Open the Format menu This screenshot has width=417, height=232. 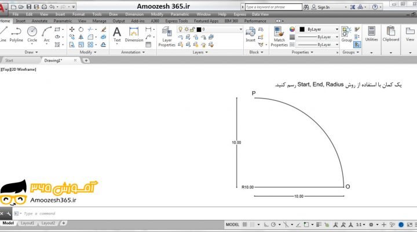click(78, 14)
